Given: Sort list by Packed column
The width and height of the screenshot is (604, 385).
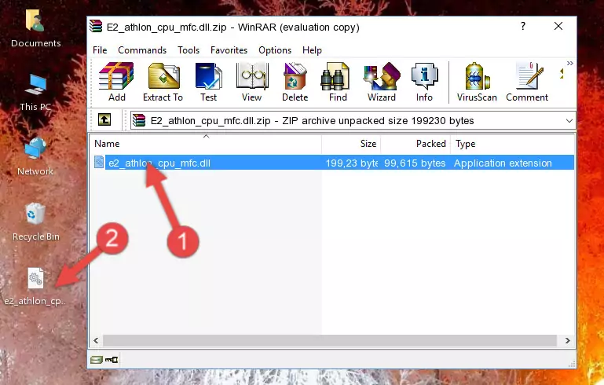Looking at the screenshot, I should (x=415, y=144).
